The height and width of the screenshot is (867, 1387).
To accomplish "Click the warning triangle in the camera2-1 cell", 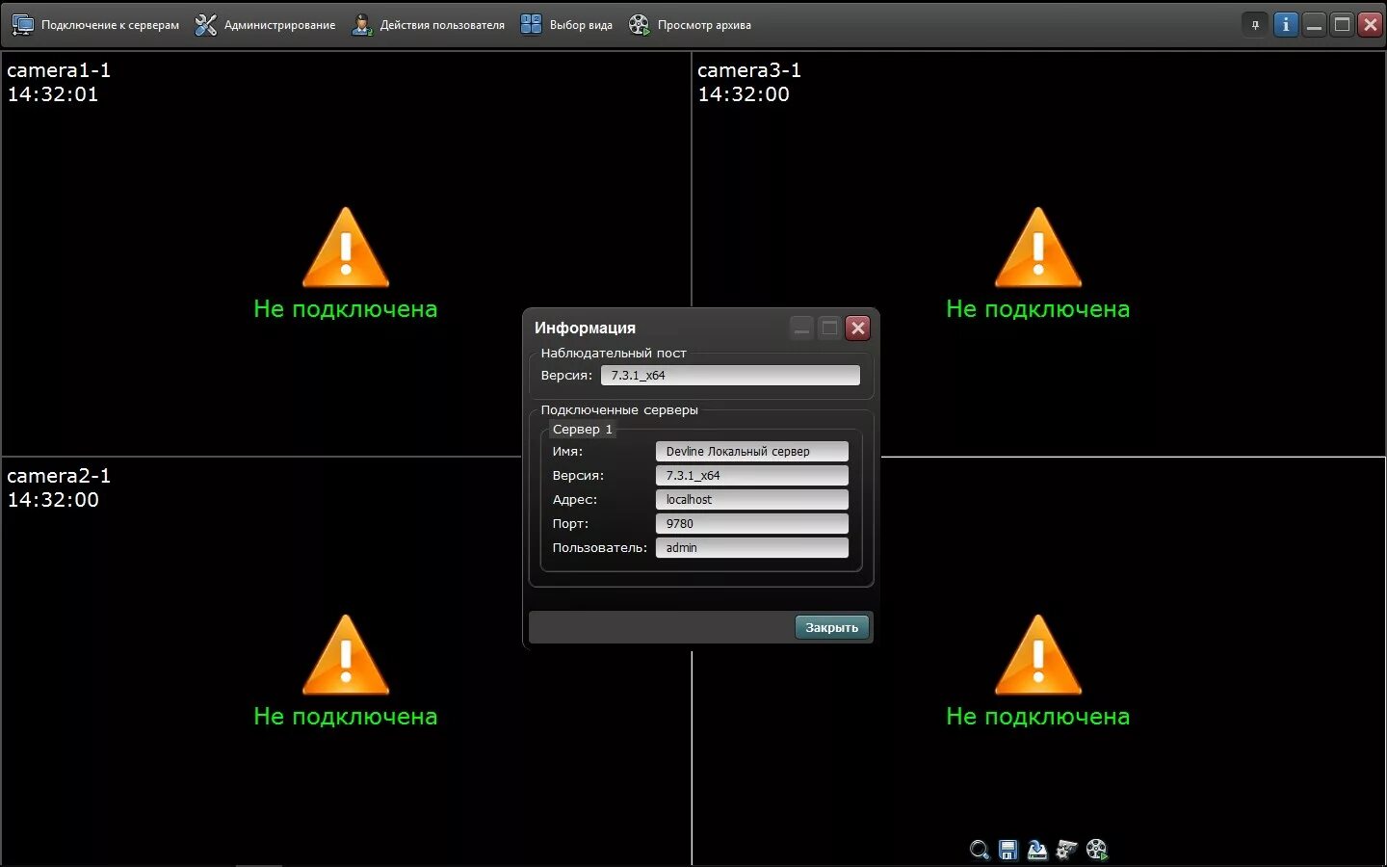I will tap(346, 656).
